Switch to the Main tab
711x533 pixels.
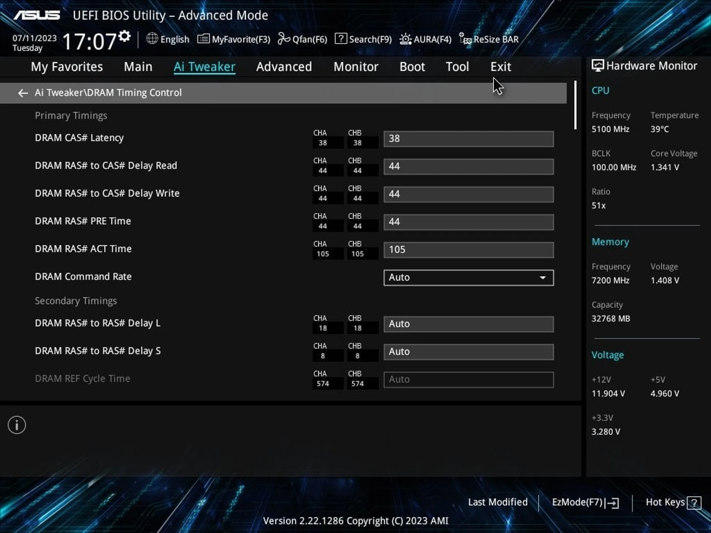138,67
